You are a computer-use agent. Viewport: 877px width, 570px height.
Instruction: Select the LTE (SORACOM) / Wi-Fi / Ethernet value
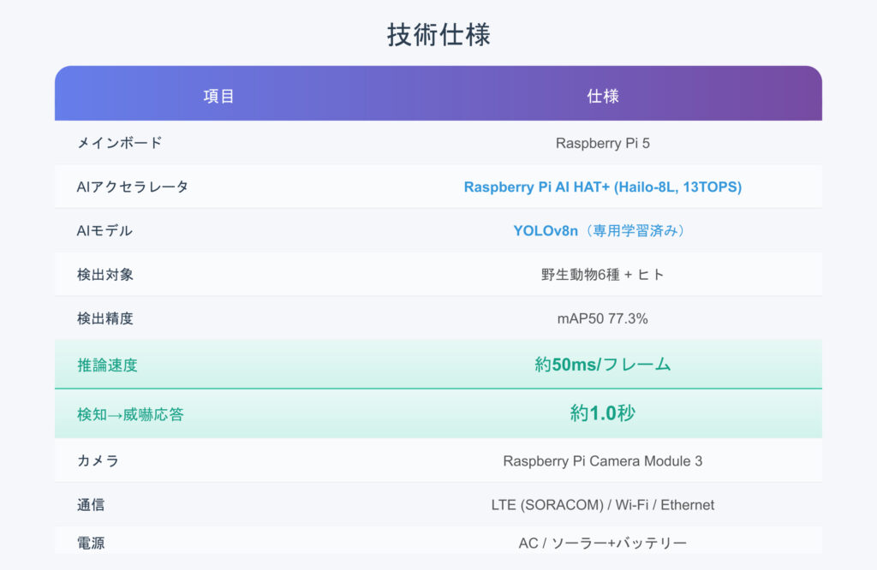point(602,505)
